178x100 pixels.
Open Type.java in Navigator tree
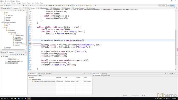pos(17,46)
